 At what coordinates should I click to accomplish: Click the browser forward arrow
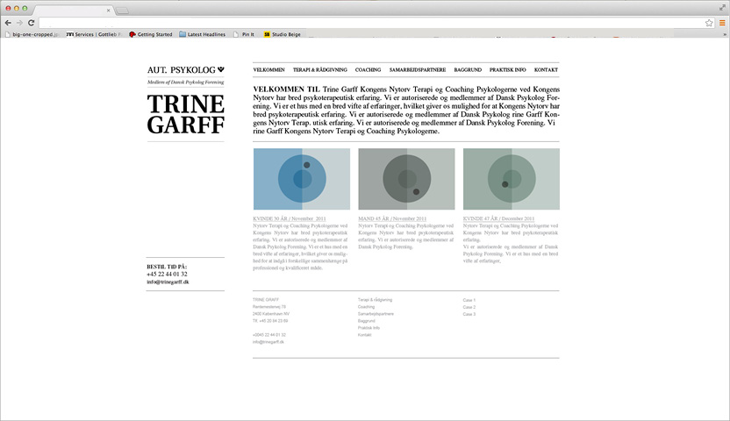pos(19,23)
